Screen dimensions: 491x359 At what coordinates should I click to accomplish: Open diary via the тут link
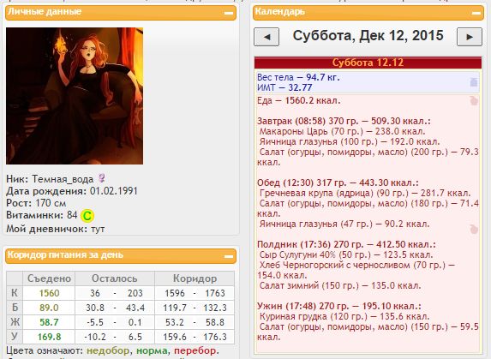tap(98, 229)
